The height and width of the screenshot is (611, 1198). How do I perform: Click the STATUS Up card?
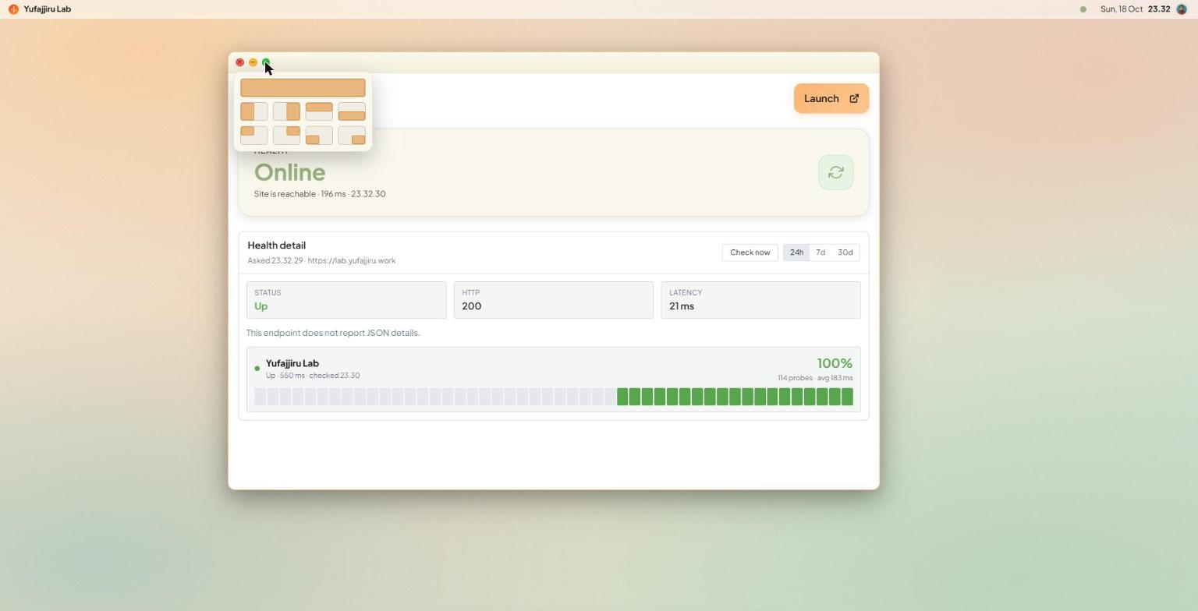(x=346, y=300)
